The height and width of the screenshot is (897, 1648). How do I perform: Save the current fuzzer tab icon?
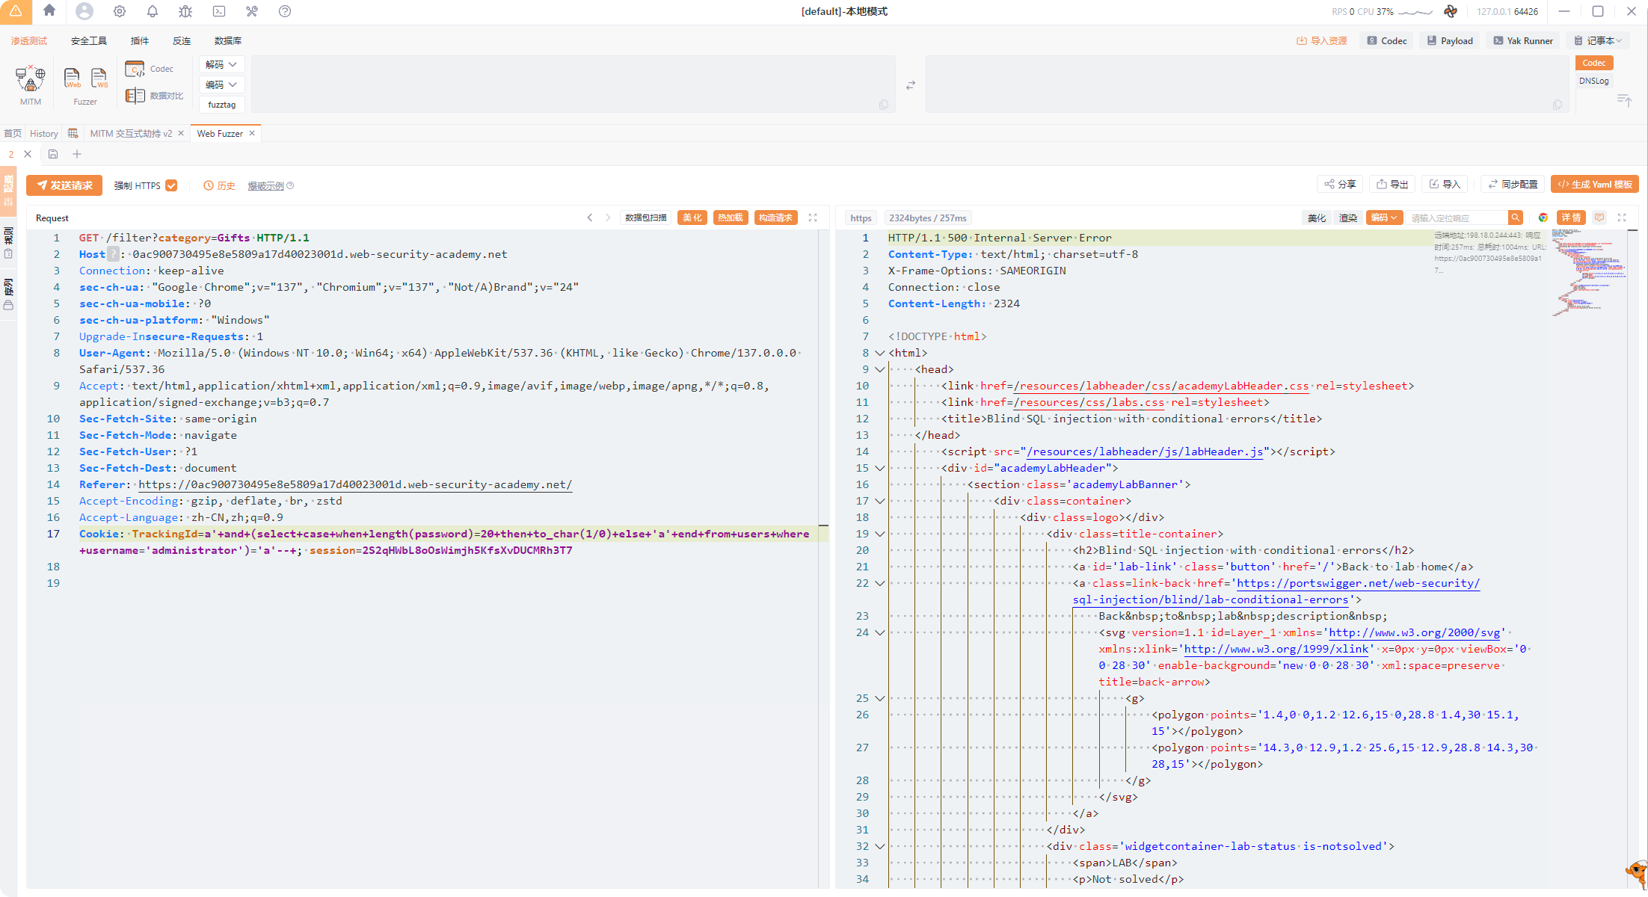click(x=53, y=154)
